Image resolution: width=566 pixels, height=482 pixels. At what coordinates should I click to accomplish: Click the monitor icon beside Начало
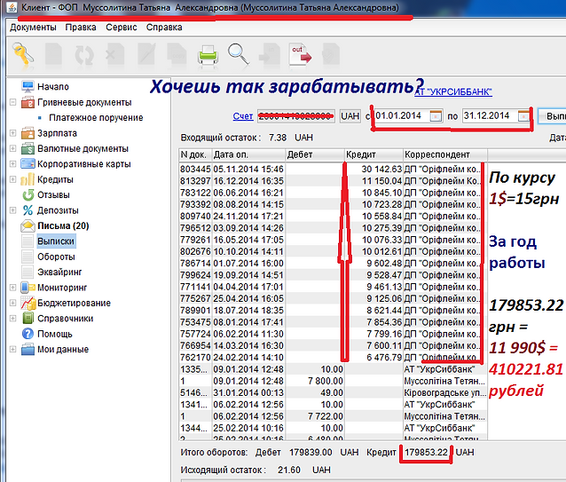tap(28, 87)
